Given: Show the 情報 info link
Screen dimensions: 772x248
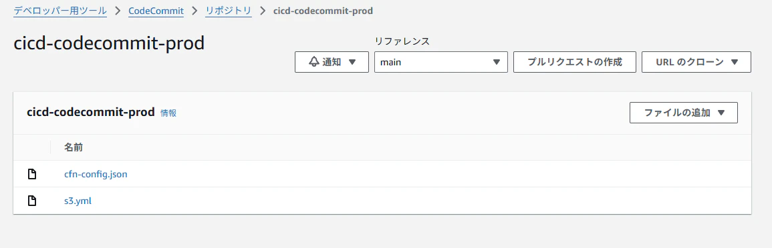Looking at the screenshot, I should 168,113.
